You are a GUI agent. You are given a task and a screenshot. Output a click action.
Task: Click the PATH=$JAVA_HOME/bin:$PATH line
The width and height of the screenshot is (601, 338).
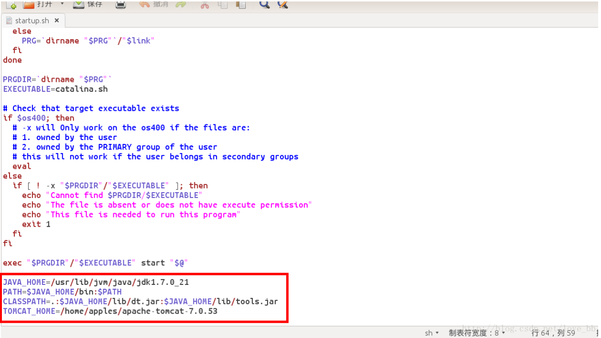62,292
